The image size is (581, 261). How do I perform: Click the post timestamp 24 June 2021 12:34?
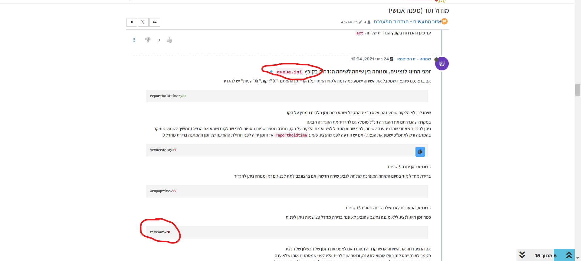point(369,59)
